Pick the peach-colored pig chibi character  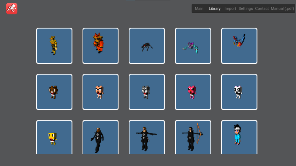(x=100, y=92)
